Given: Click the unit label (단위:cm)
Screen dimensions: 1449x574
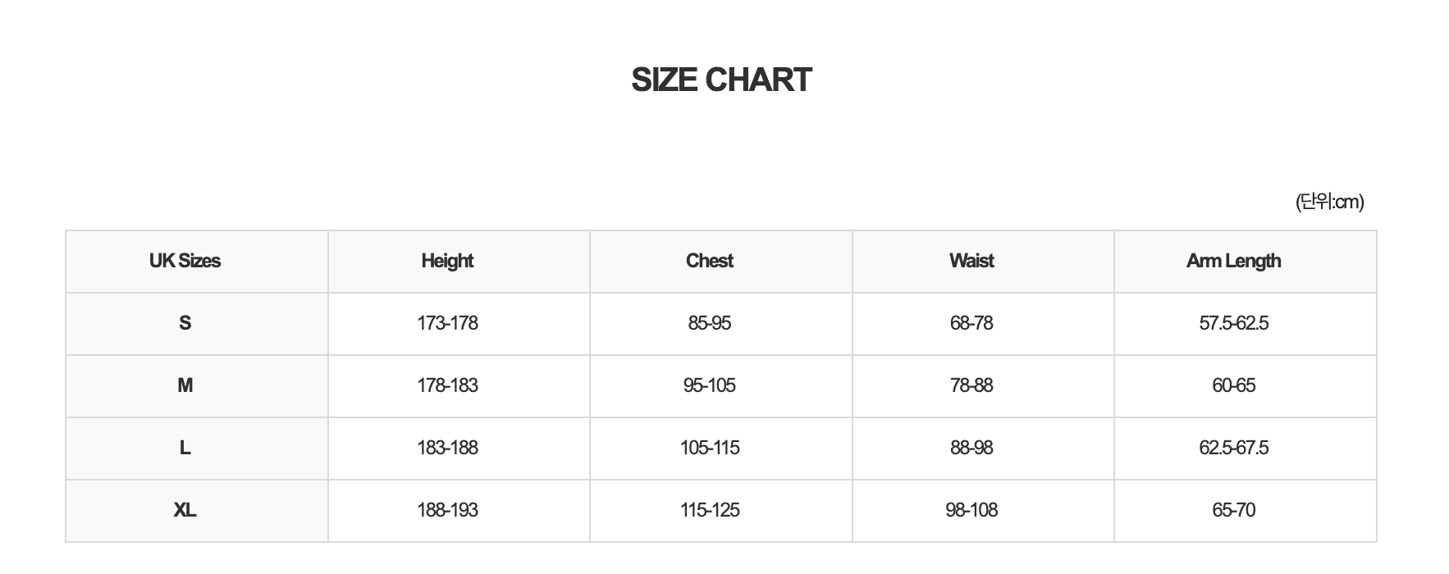Looking at the screenshot, I should (x=1329, y=202).
